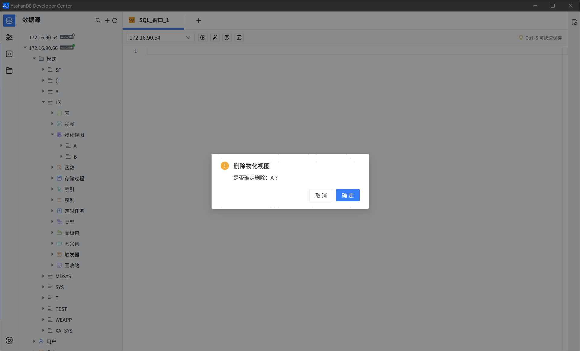This screenshot has width=580, height=351.
Task: Click the run SQL play icon
Action: pos(203,38)
